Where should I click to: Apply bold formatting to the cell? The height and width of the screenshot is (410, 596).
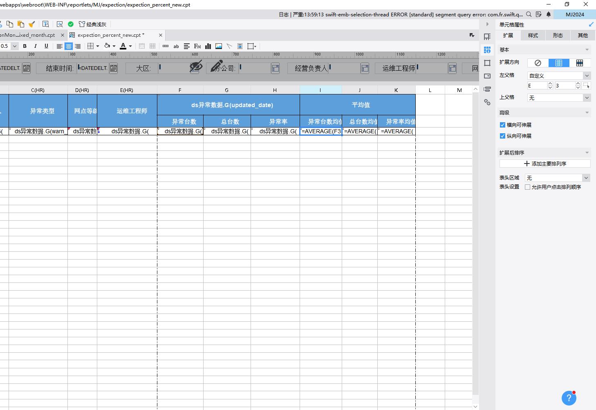pos(25,46)
